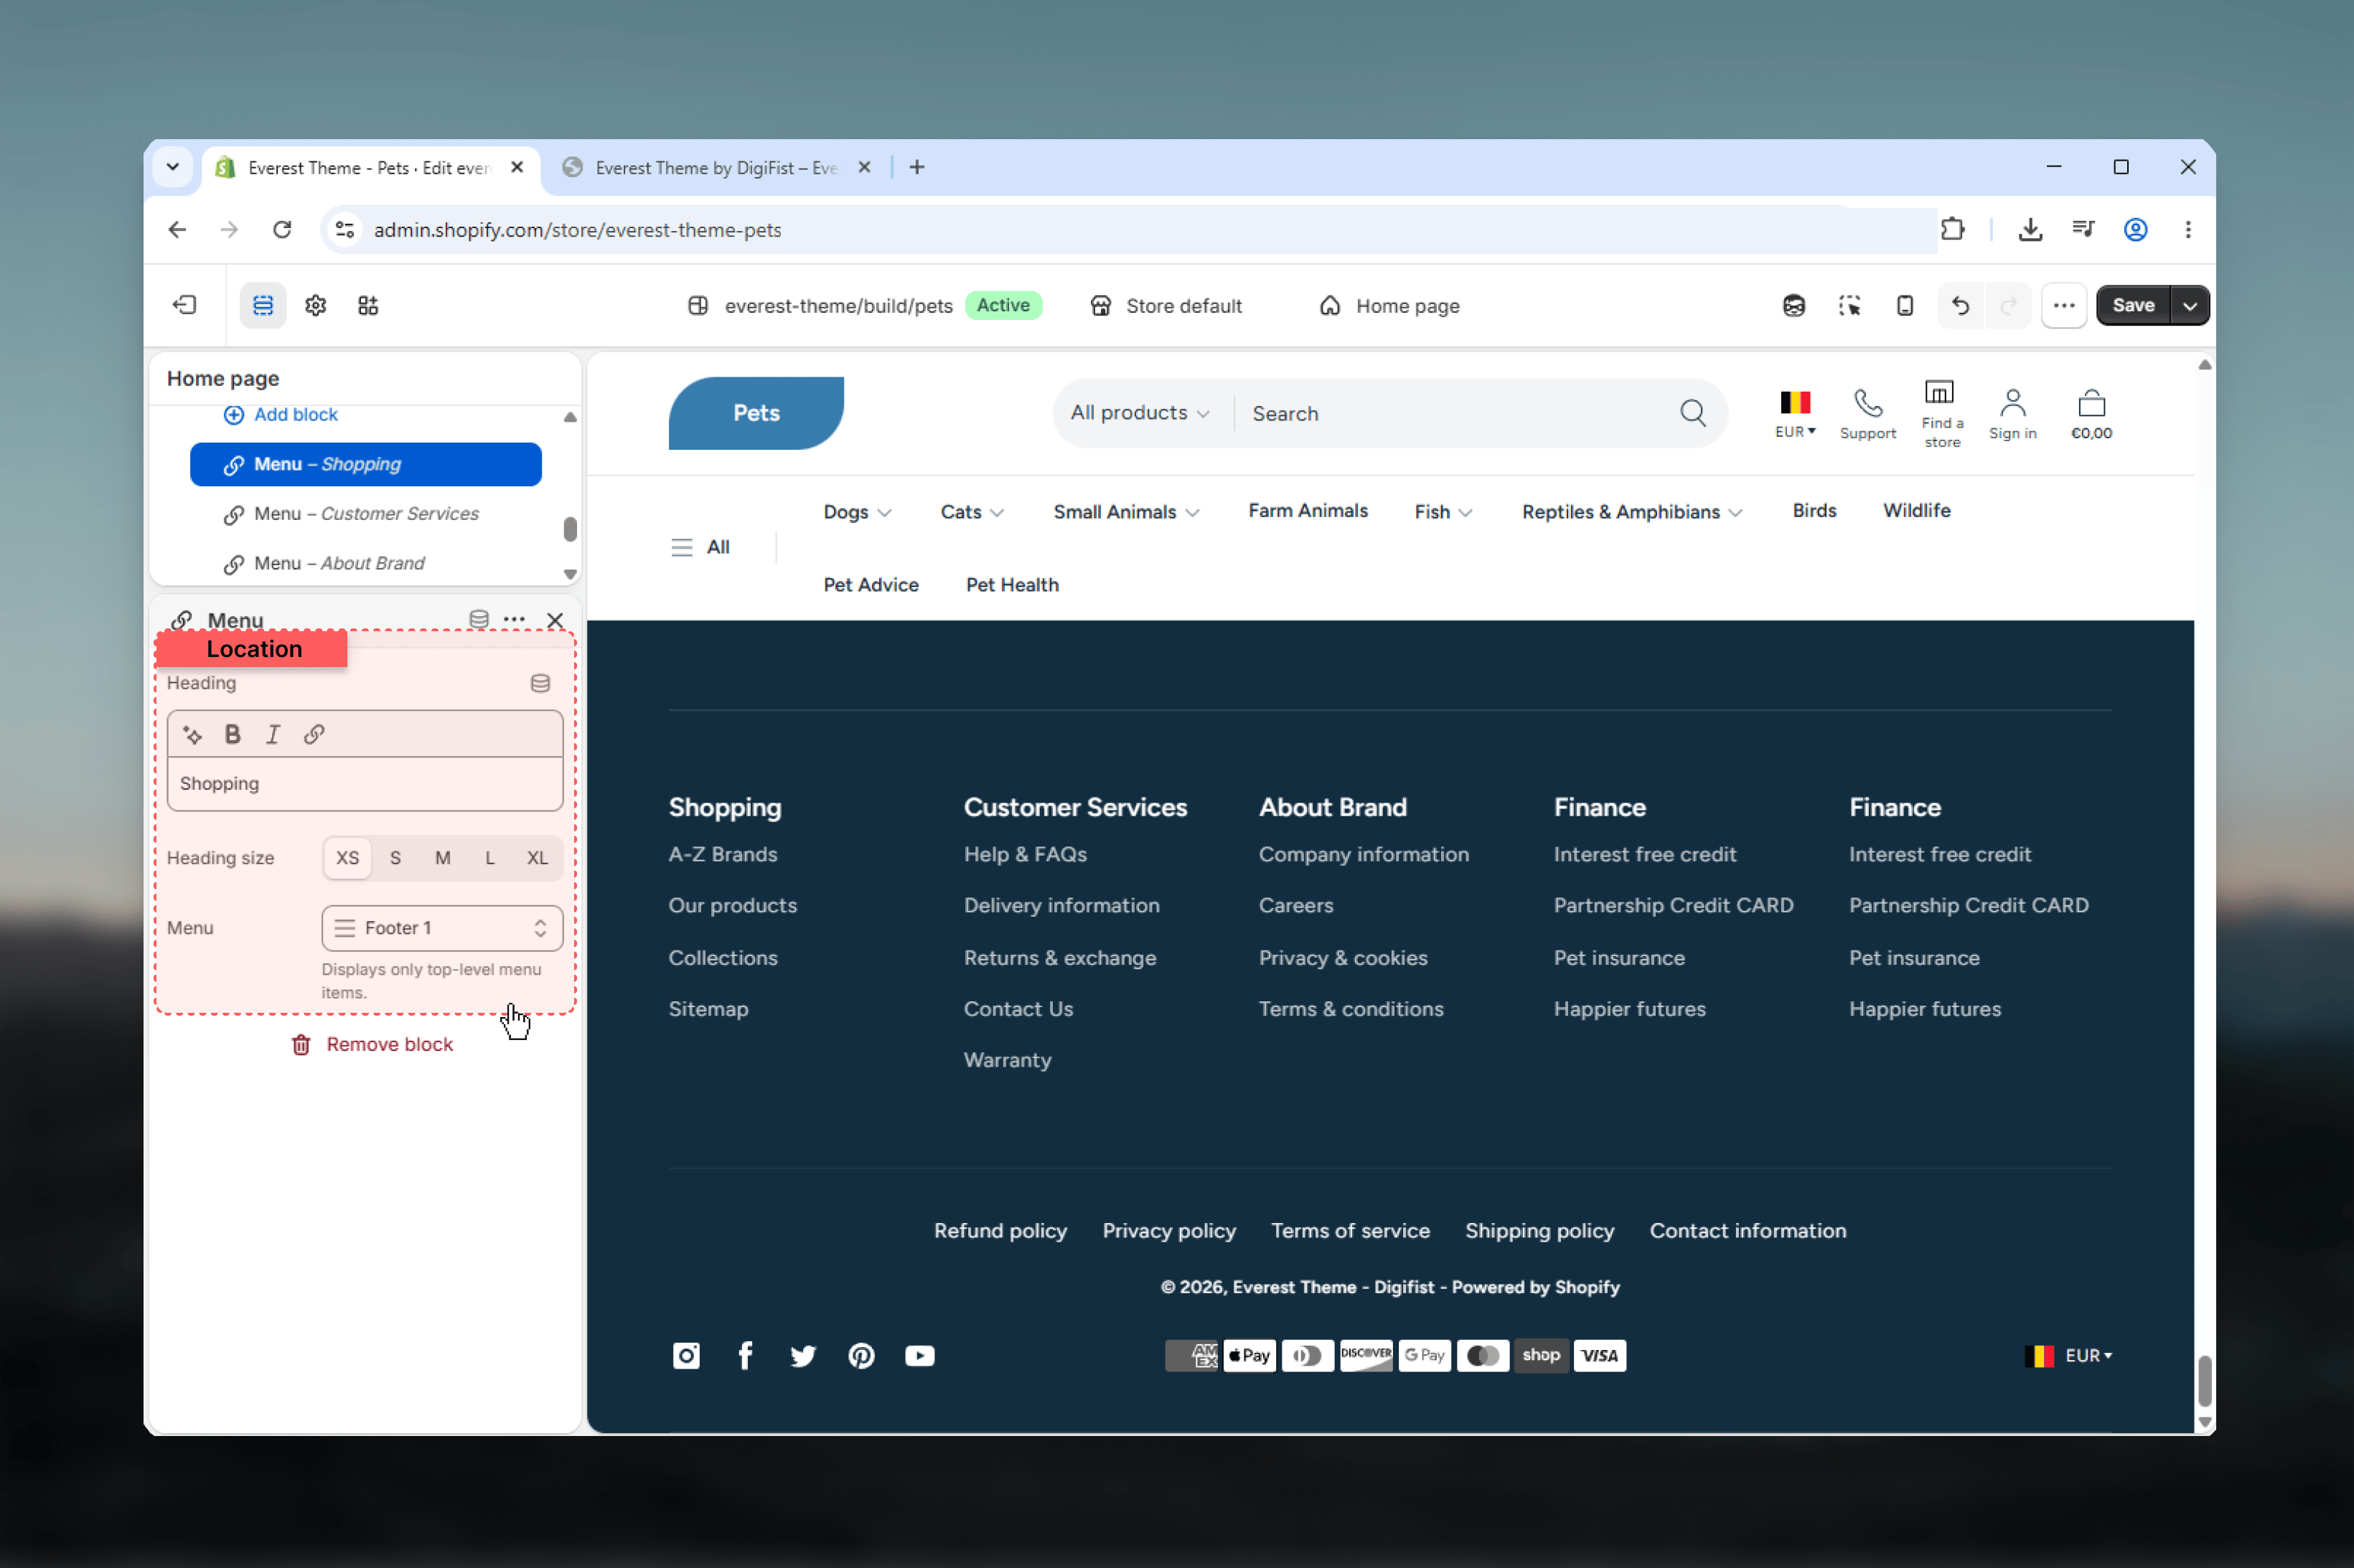Expand Reptiles & Amphibians menu
The image size is (2354, 1568).
point(1632,511)
